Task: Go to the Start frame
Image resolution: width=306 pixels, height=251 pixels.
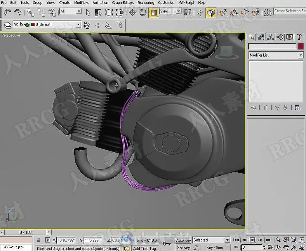Action: [x=236, y=240]
